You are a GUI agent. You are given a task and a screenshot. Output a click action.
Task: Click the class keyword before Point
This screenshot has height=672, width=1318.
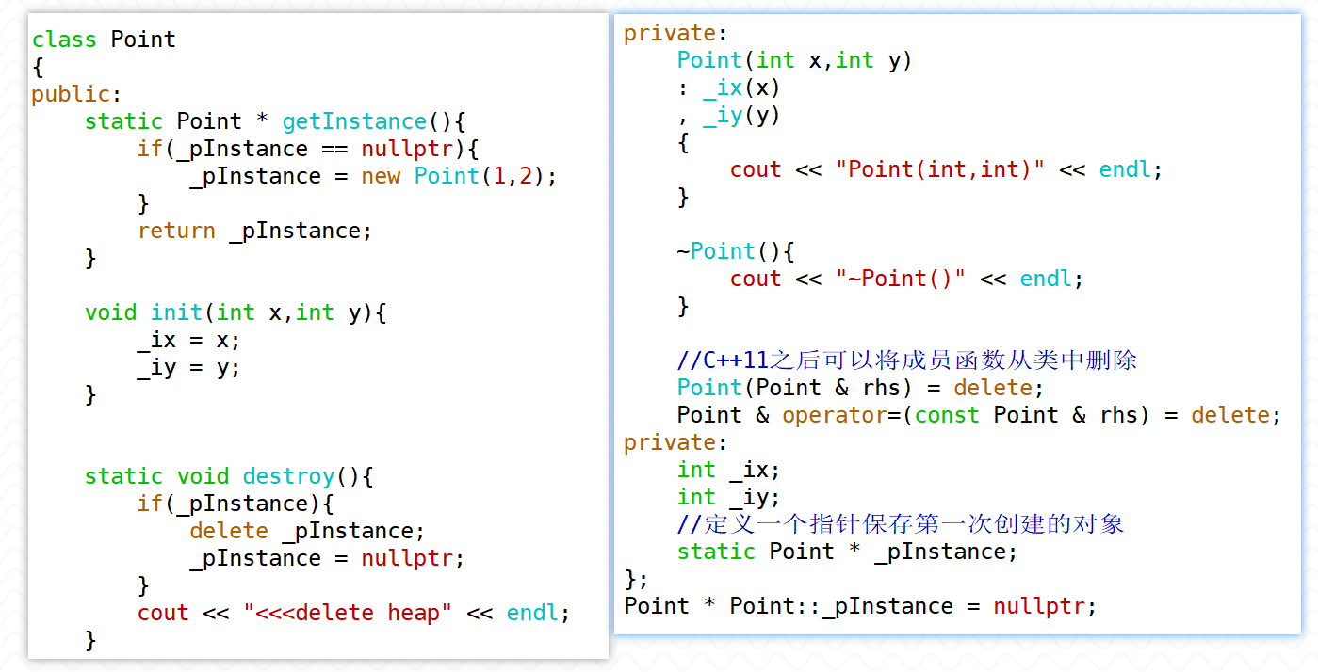point(64,40)
